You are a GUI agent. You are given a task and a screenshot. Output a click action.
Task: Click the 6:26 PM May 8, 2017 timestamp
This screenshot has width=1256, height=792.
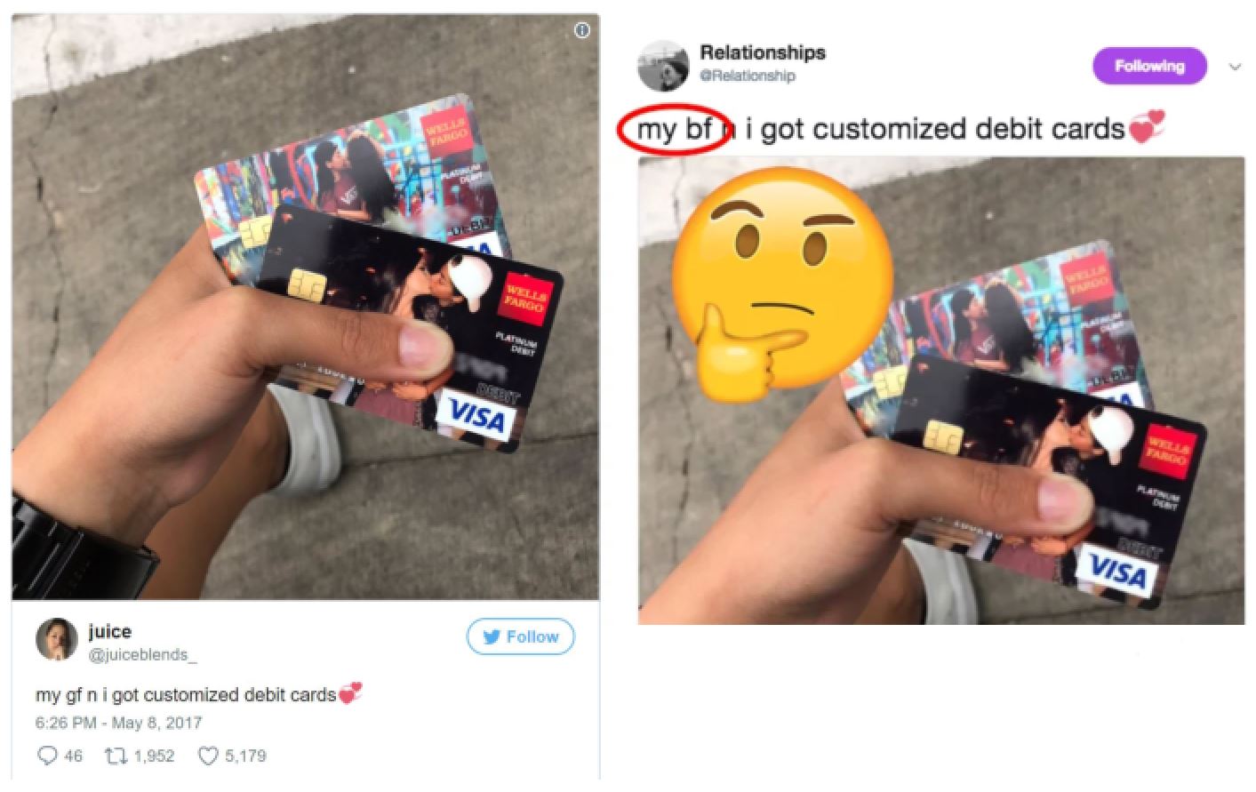tap(118, 723)
